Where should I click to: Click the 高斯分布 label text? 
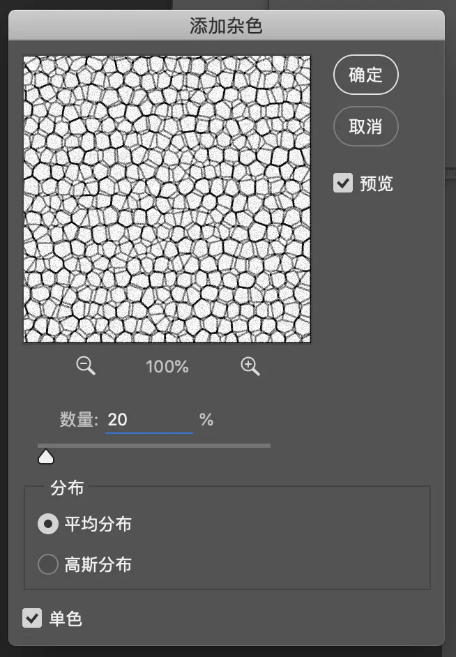point(98,564)
